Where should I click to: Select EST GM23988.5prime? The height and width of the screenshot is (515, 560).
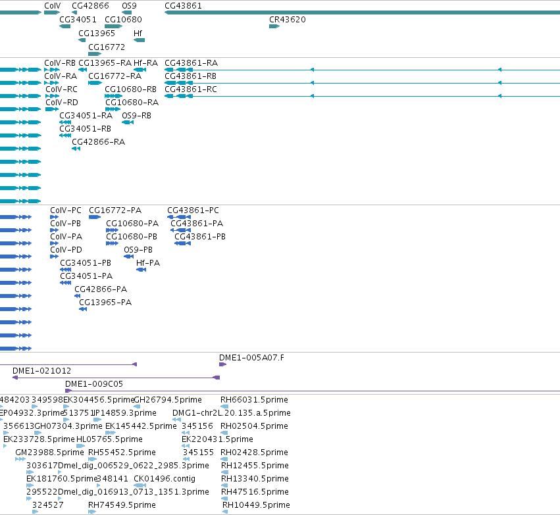pyautogui.click(x=20, y=459)
